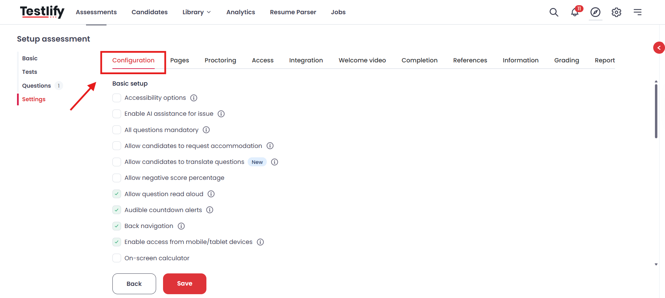The image size is (665, 298).
Task: Open the Grading tab
Action: 566,60
